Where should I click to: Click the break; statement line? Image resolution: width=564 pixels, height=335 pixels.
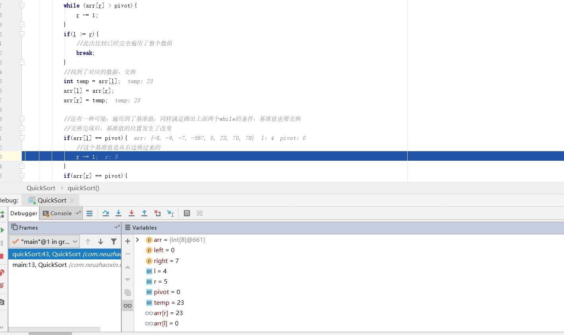85,53
